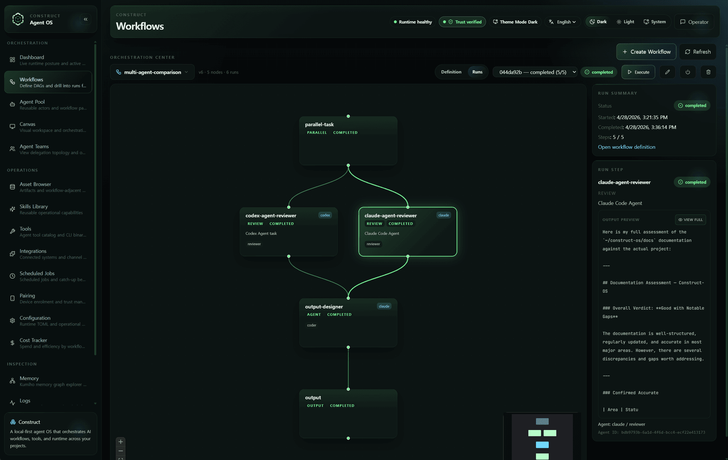The height and width of the screenshot is (460, 728).
Task: Click the Trust verified badge
Action: (x=462, y=22)
